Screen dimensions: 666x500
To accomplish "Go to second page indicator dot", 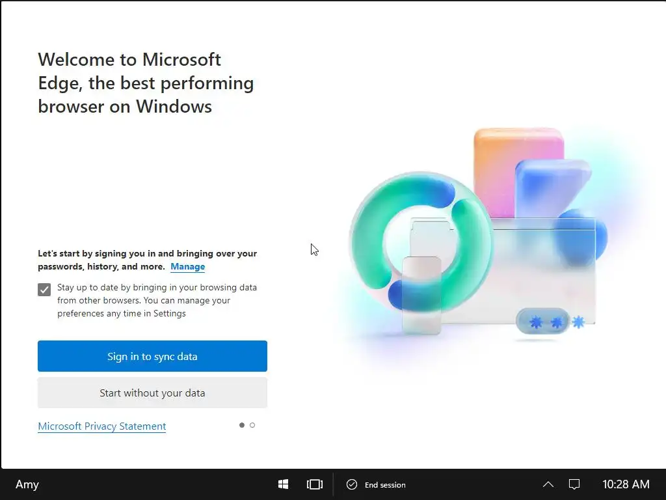I will coord(252,425).
